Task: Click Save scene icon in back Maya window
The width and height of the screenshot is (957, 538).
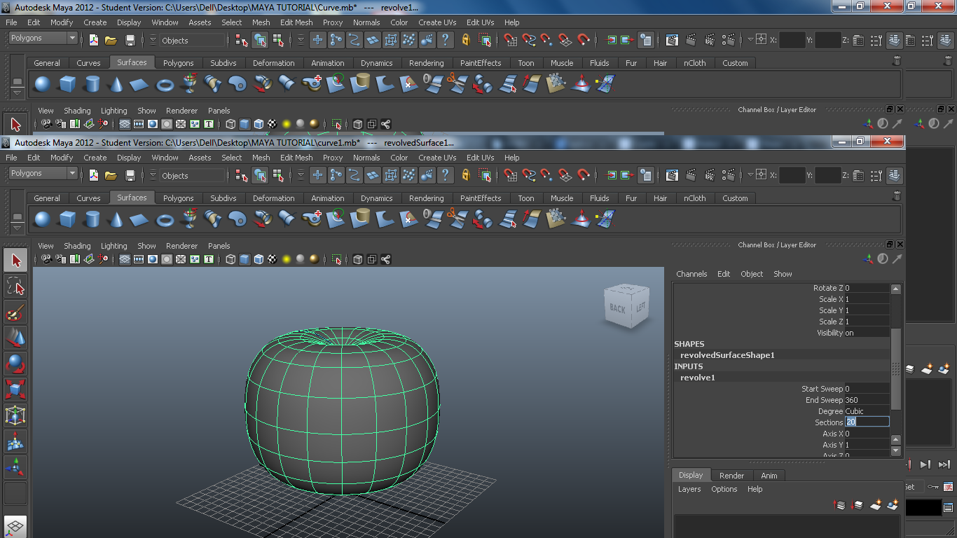Action: 130,40
